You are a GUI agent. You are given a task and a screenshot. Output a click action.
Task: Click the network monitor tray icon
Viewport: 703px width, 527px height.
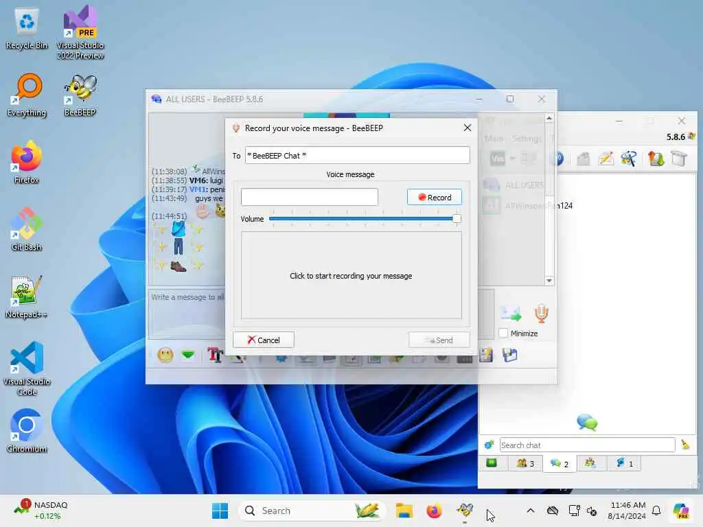(x=574, y=511)
